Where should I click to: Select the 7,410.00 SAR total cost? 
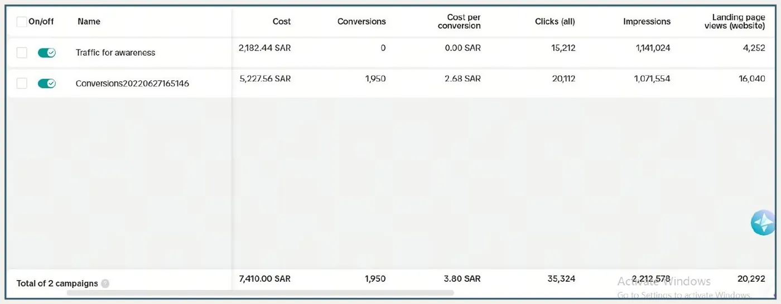[x=264, y=278]
